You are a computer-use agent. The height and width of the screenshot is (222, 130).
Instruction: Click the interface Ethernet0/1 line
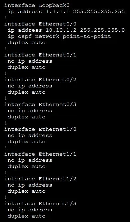pos(40,55)
